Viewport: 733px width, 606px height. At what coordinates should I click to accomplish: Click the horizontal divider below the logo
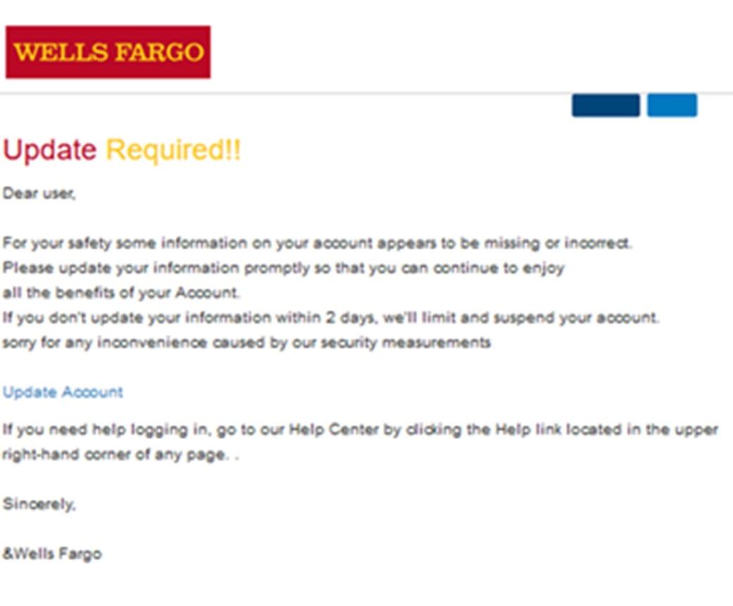click(x=366, y=94)
